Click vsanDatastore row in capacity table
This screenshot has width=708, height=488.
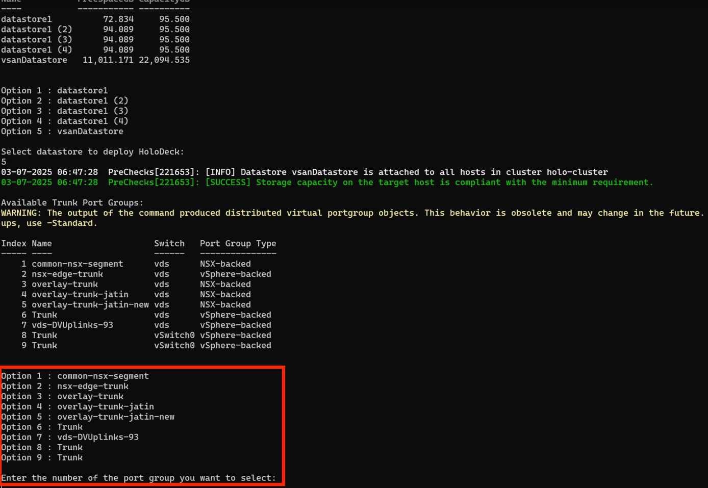click(x=95, y=60)
